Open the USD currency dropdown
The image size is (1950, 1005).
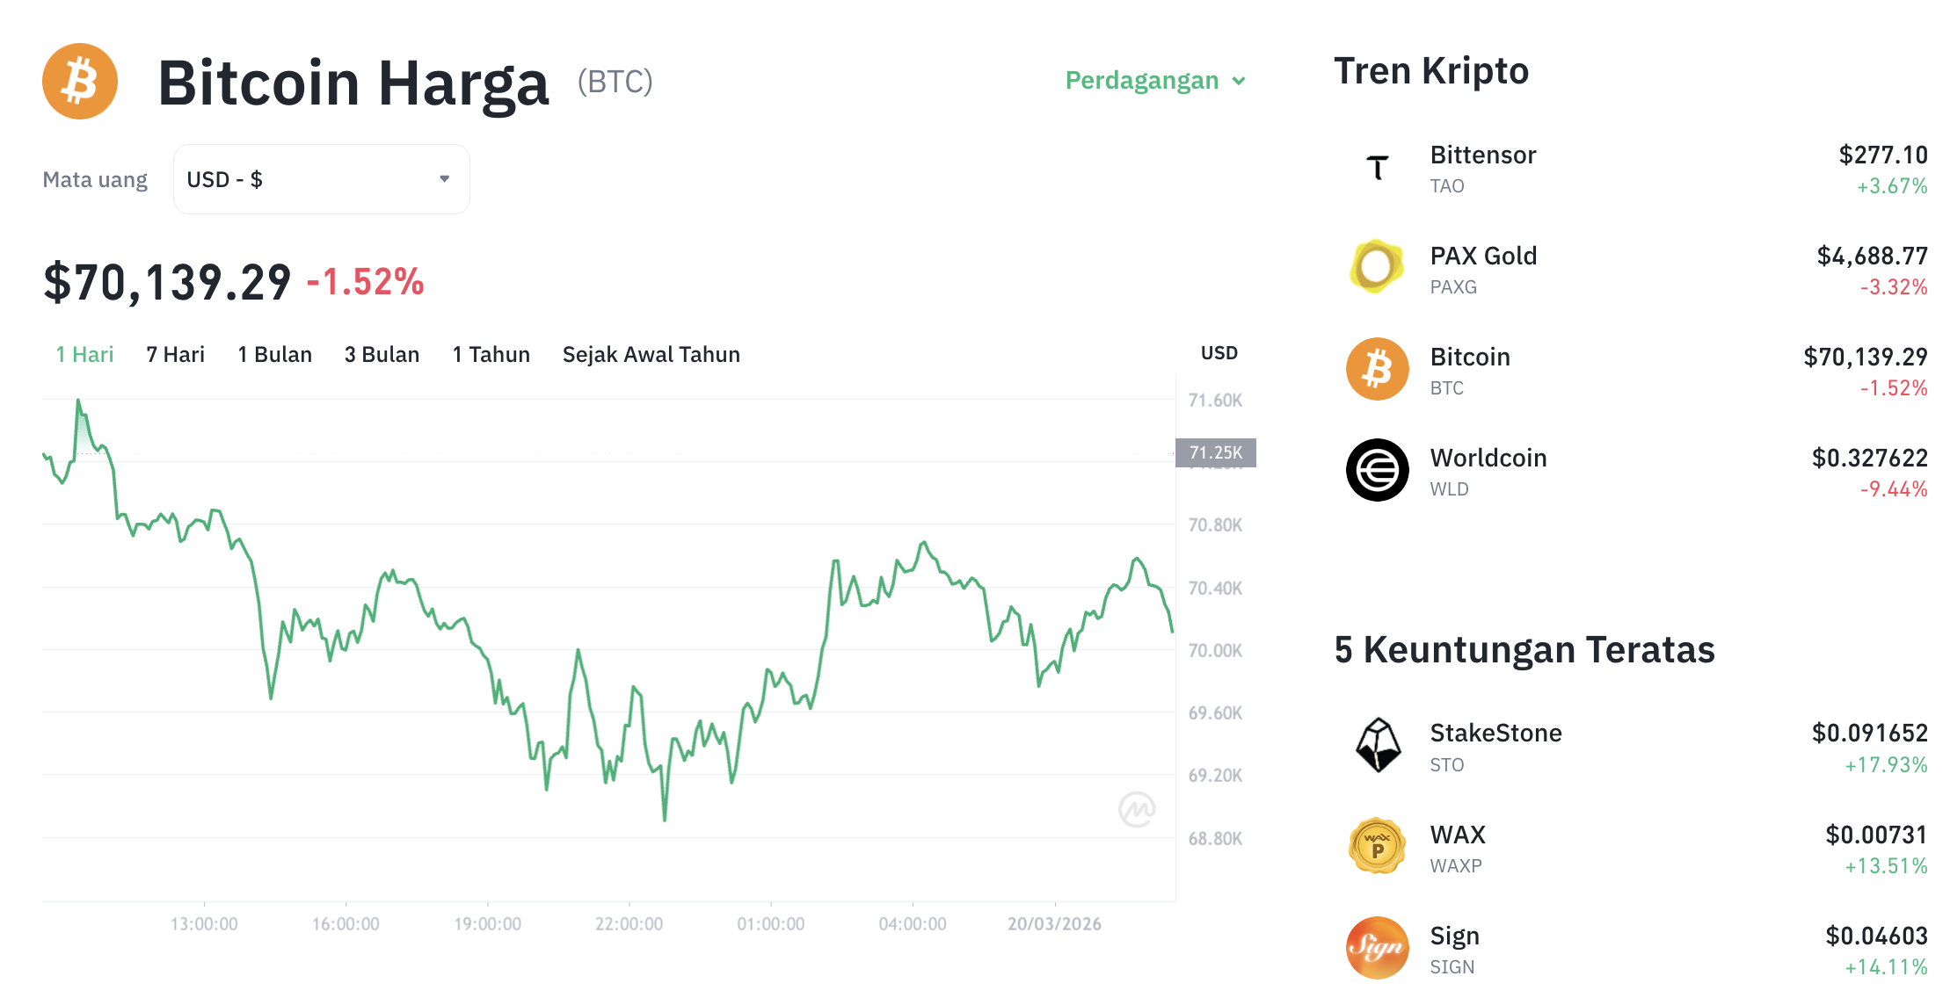321,178
